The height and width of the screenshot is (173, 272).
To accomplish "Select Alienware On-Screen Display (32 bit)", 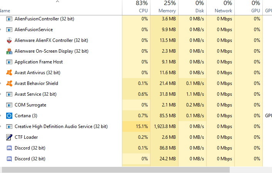I will [x=52, y=51].
